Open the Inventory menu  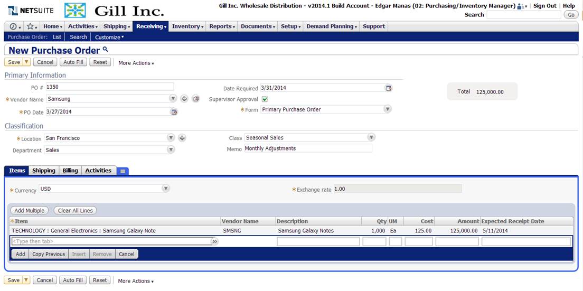pyautogui.click(x=188, y=26)
